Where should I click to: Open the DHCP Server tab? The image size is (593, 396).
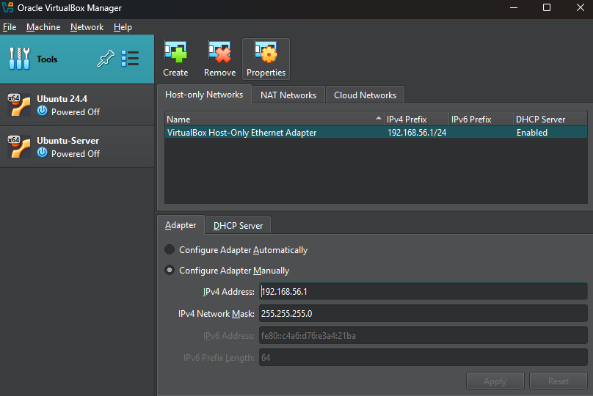click(x=238, y=226)
